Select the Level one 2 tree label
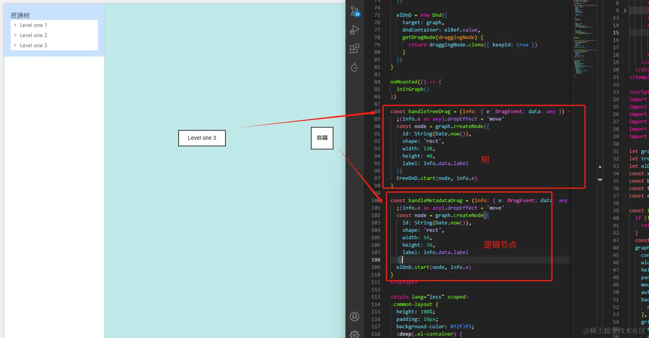The height and width of the screenshot is (338, 649). [x=34, y=35]
